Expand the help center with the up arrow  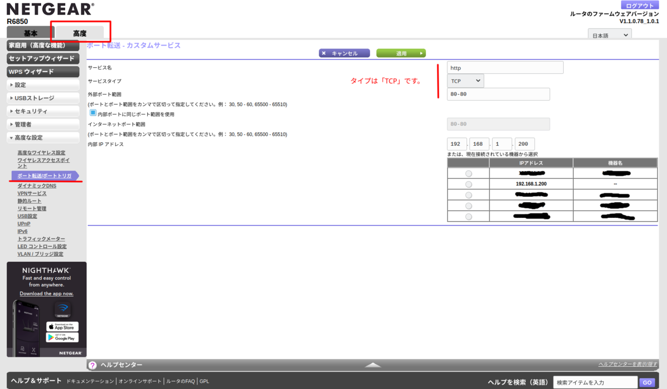coord(373,365)
